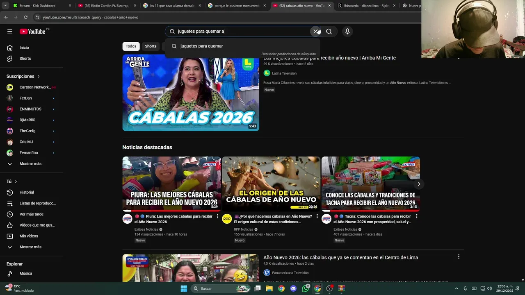Expand subscriptions with Mostrar más
The width and height of the screenshot is (525, 295).
31,164
